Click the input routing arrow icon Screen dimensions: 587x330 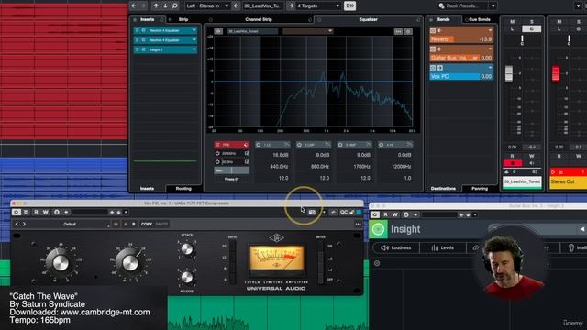(236, 6)
